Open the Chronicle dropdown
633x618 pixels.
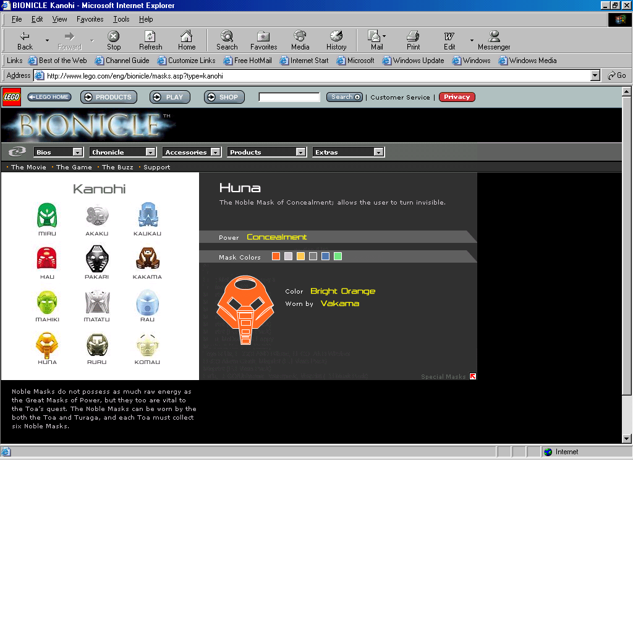tap(123, 152)
